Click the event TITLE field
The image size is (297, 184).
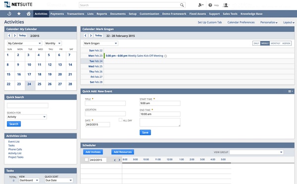[105, 103]
